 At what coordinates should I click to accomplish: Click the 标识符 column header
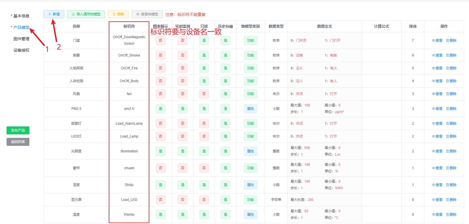(129, 26)
